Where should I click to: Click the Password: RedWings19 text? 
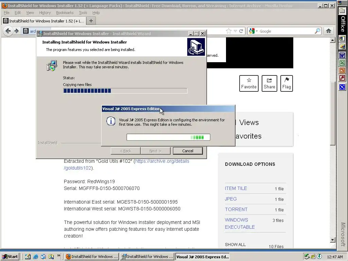89,181
